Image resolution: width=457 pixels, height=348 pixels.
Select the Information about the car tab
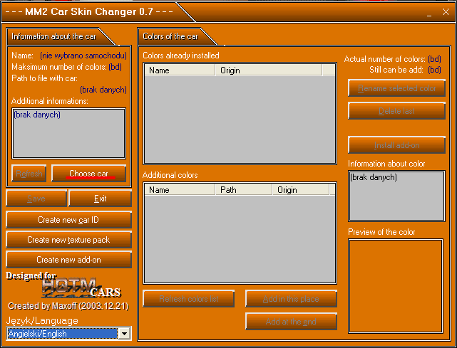pyautogui.click(x=53, y=36)
